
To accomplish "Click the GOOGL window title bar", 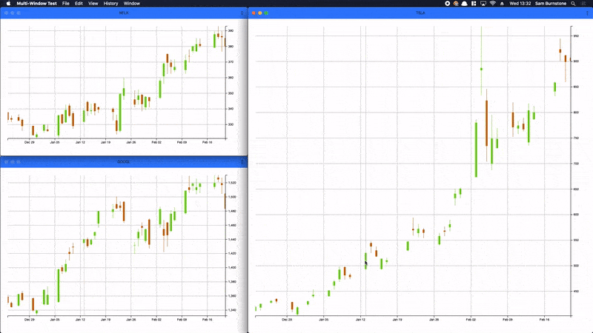I will (x=122, y=161).
